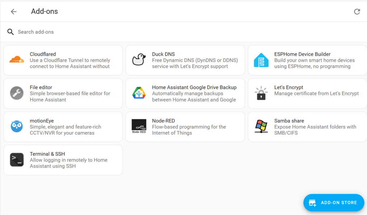Viewport: 367px width, 215px height.
Task: Click the Cloudflared orange cloud icon
Action: pyautogui.click(x=17, y=60)
